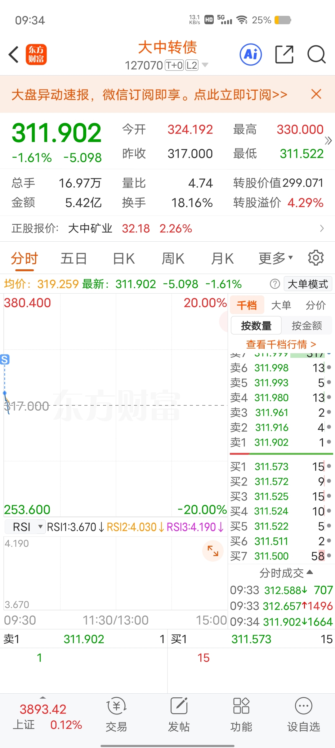Tap trade record 09:33 312.588

pyautogui.click(x=281, y=590)
